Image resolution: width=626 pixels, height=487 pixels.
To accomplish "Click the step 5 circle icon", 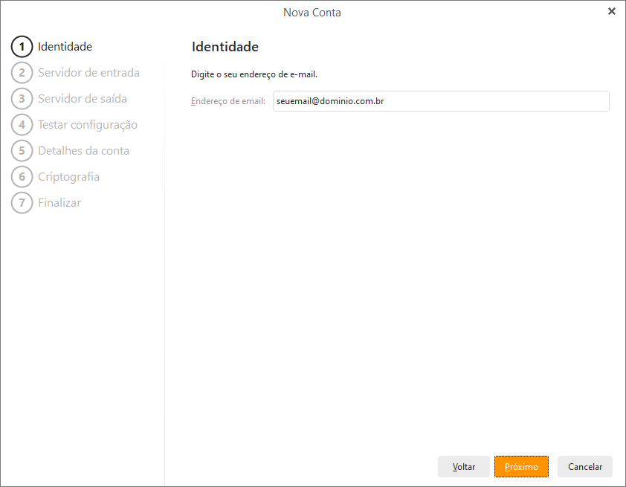I will tap(22, 150).
